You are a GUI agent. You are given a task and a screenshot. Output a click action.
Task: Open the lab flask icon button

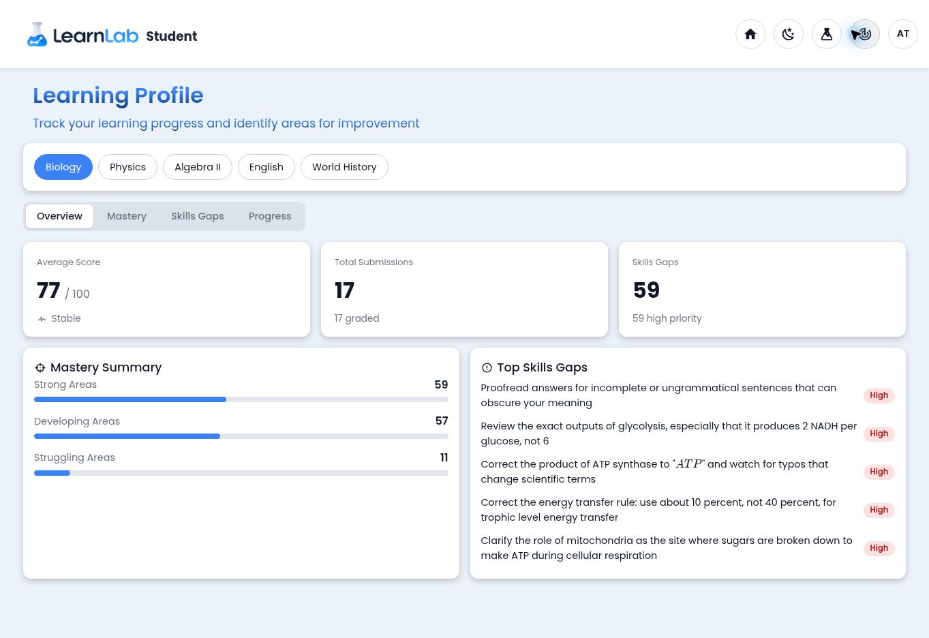coord(827,34)
